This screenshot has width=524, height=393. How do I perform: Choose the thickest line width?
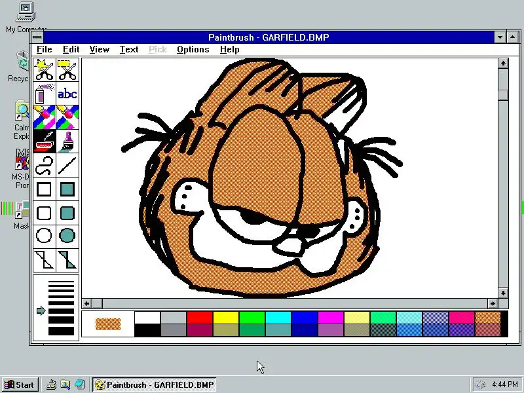(61, 331)
